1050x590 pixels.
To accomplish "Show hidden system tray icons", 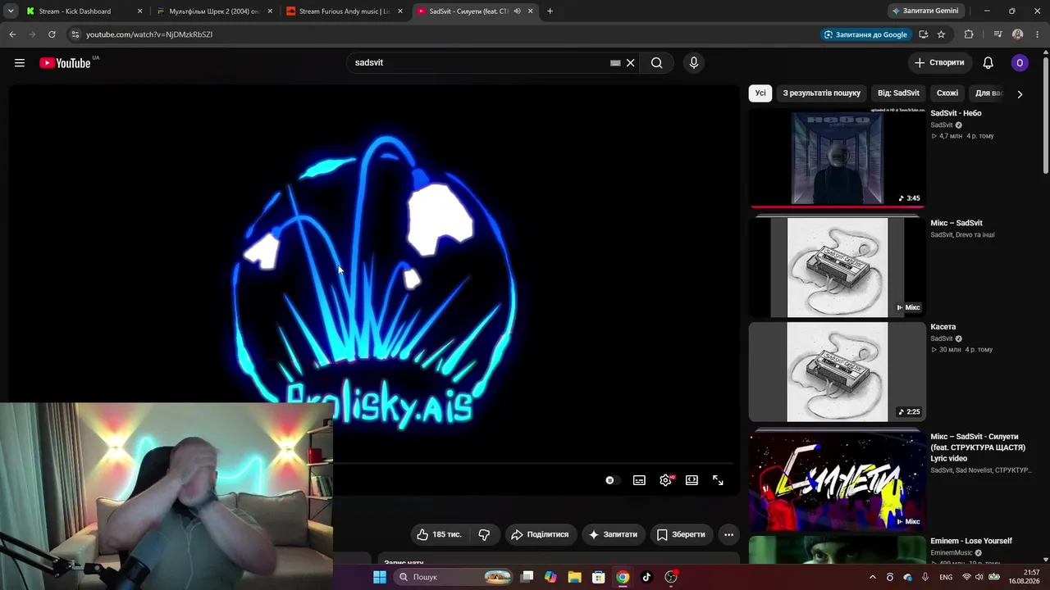I will [x=873, y=577].
